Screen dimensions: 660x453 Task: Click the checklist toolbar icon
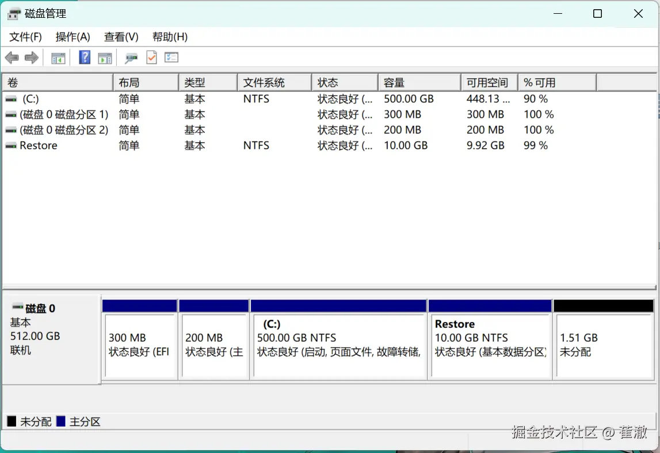click(x=171, y=57)
